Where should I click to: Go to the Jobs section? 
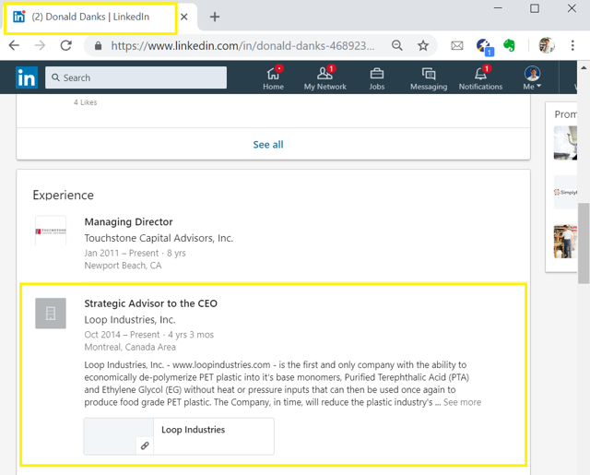pos(377,78)
